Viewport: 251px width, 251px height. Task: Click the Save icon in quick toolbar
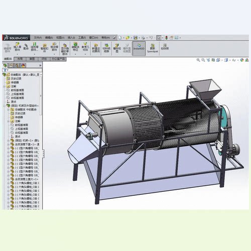tap(136, 38)
